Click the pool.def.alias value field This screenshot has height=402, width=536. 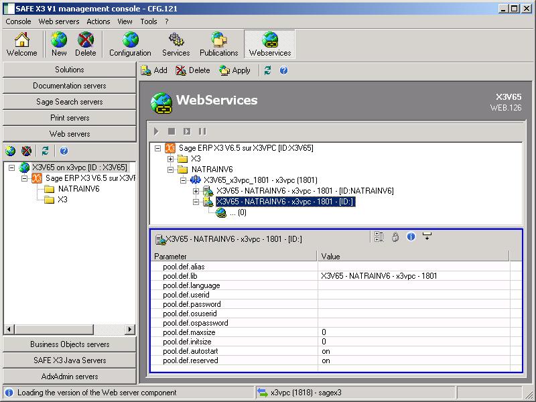[413, 267]
